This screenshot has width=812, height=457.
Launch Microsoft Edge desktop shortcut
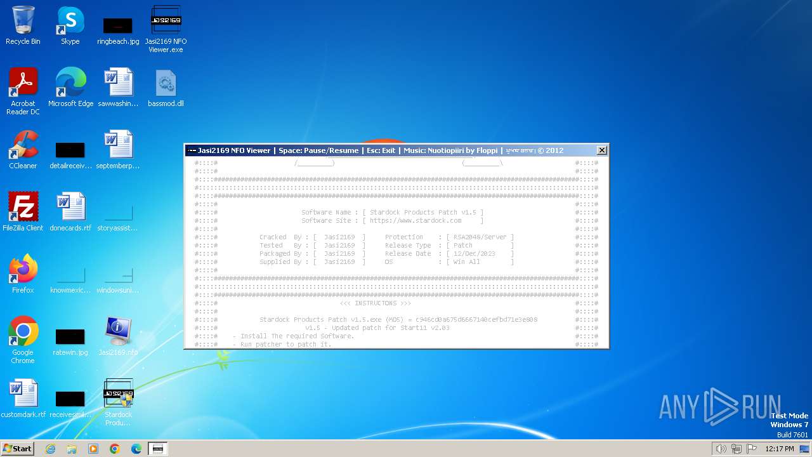70,88
